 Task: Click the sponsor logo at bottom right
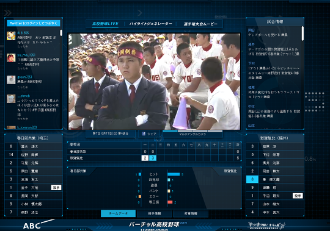[266, 226]
